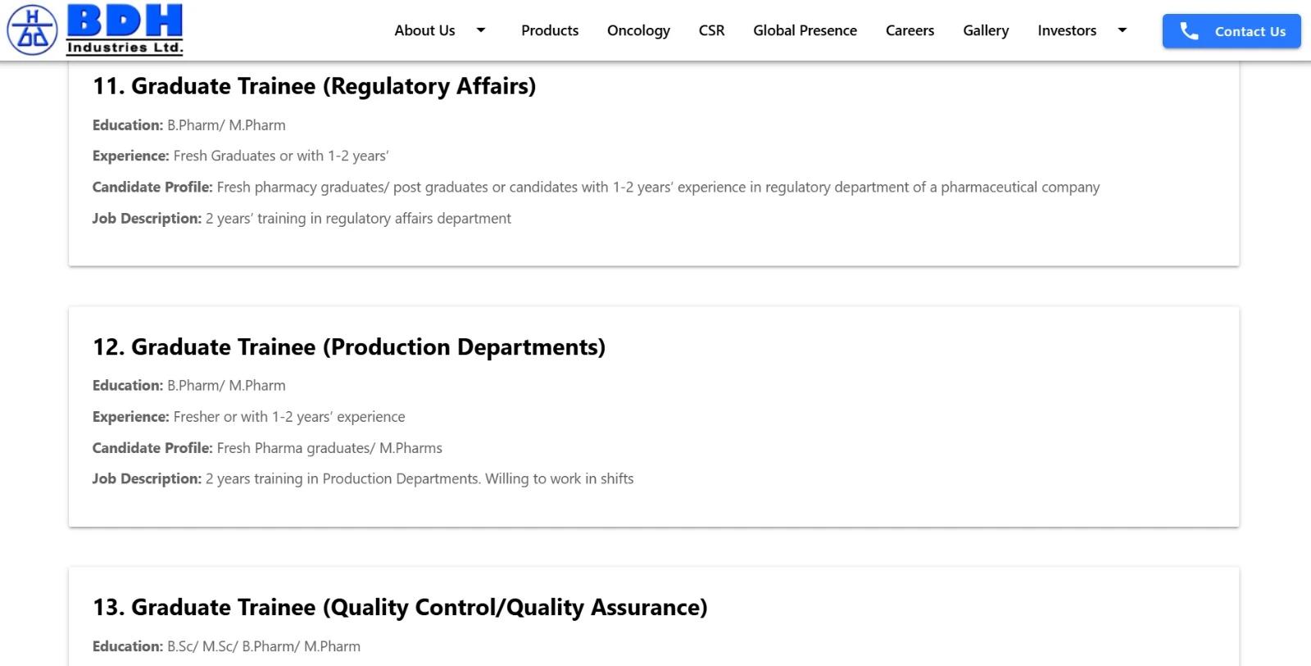The height and width of the screenshot is (666, 1311).
Task: Click the Contact Us button
Action: coord(1232,31)
